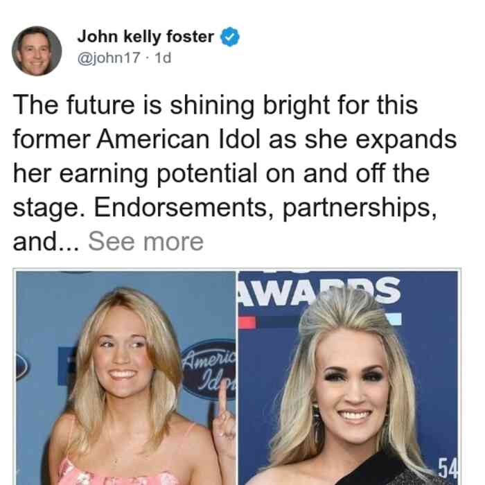Click the 1d post timestamp
The width and height of the screenshot is (485, 485).
(x=163, y=58)
